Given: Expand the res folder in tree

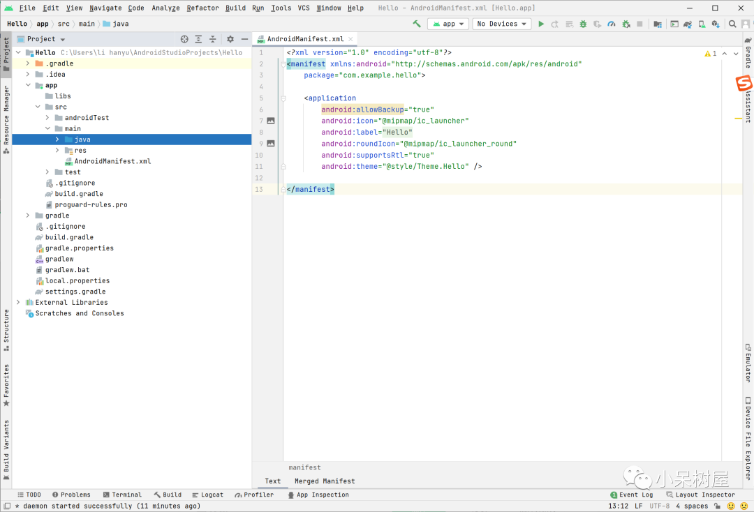Looking at the screenshot, I should (x=57, y=151).
